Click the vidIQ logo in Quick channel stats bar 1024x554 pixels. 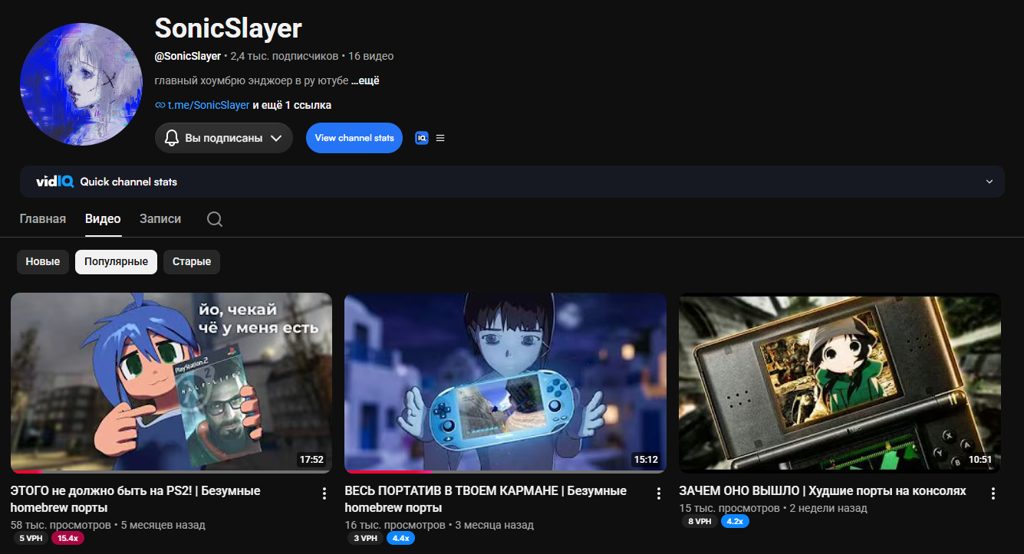click(54, 182)
